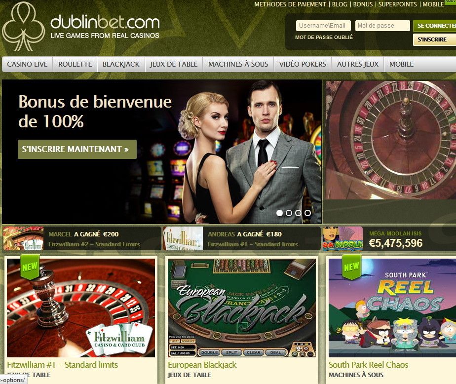
Task: Click the live roulette wheel video
Action: coord(390,140)
